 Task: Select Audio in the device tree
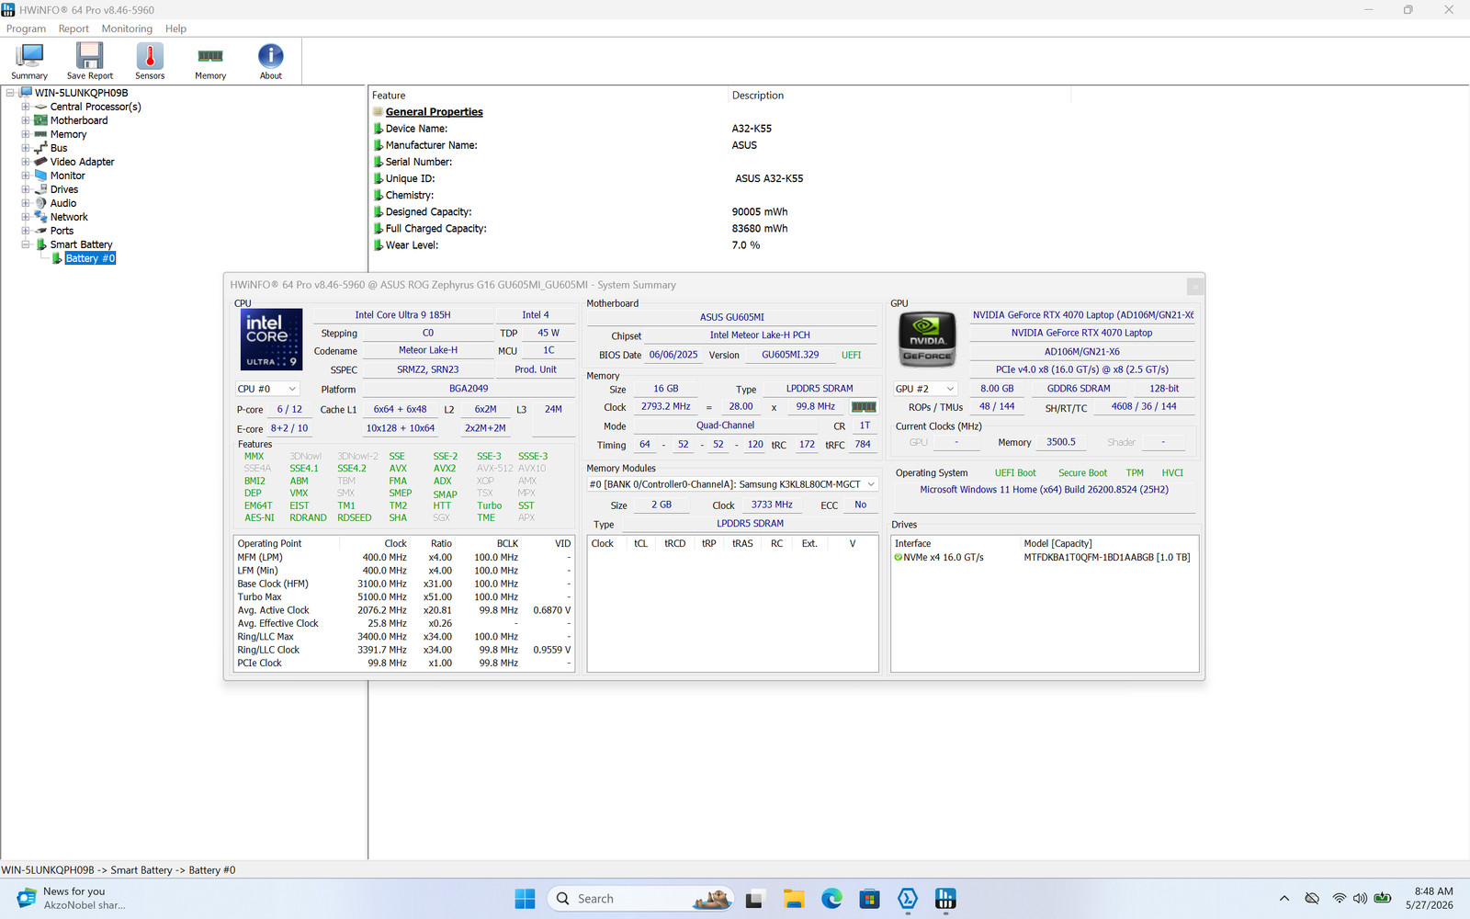point(63,203)
